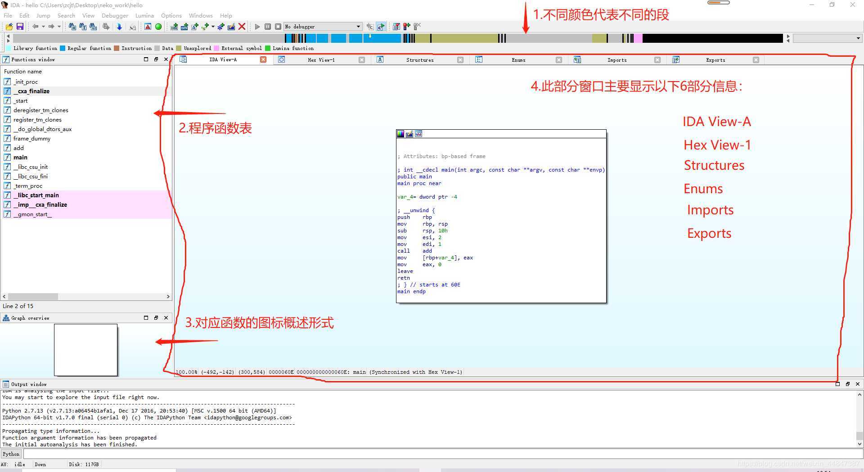Select the add function in the list
864x472 pixels.
(x=86, y=148)
